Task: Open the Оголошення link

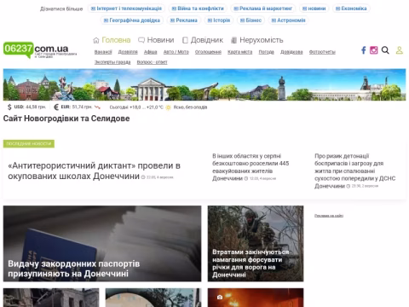Action: click(x=208, y=52)
